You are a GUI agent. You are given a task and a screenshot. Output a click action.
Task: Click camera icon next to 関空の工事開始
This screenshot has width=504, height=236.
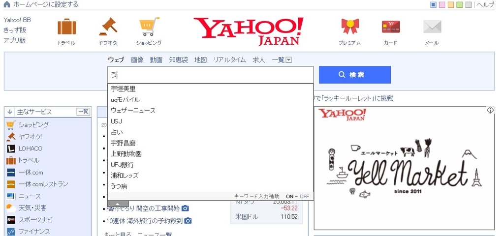click(185, 208)
